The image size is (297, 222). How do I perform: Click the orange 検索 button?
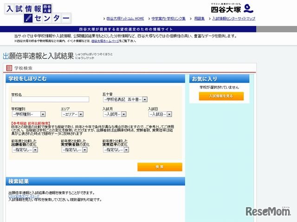pos(160,167)
